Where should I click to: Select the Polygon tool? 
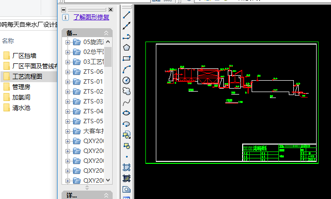[x=127, y=48]
